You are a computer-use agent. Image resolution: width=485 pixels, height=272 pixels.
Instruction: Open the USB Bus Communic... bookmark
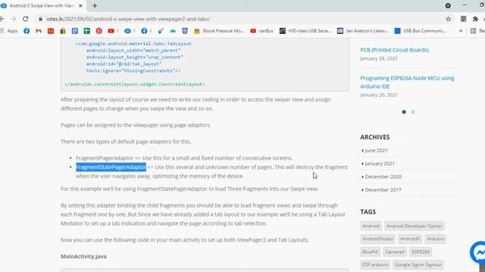(420, 31)
